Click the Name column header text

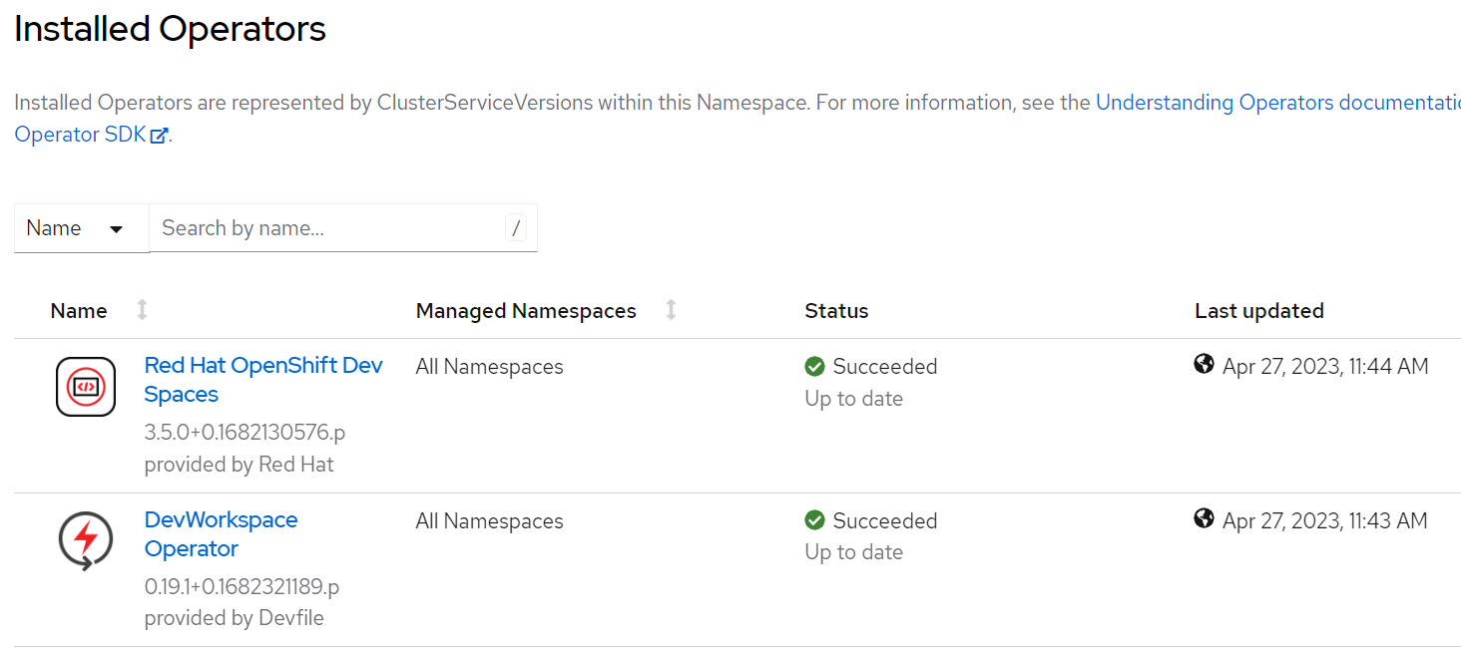[79, 311]
